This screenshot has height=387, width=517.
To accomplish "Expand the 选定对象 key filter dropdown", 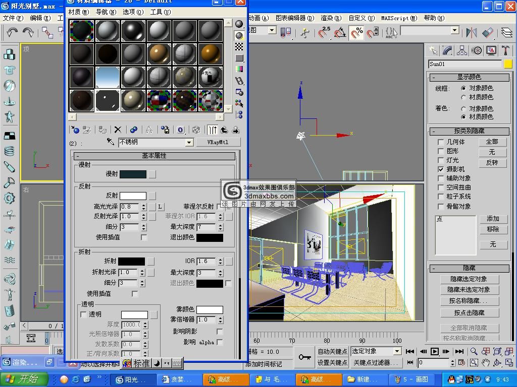I will (397, 351).
